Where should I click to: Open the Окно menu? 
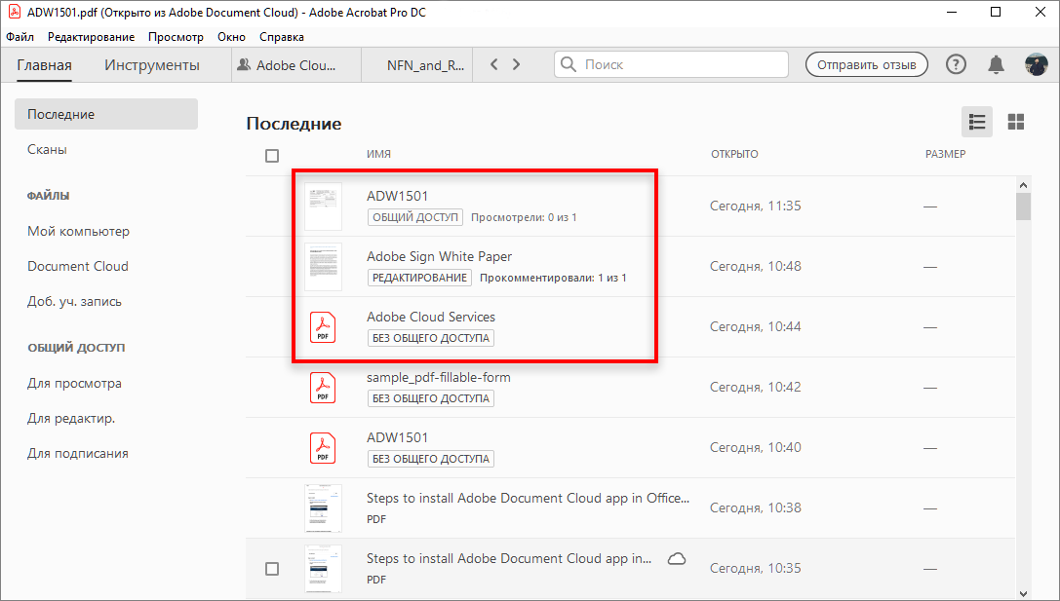231,37
